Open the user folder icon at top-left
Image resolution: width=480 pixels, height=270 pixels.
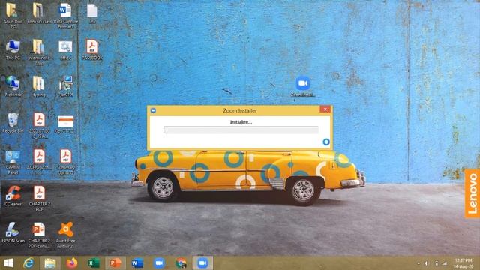[x=13, y=15]
